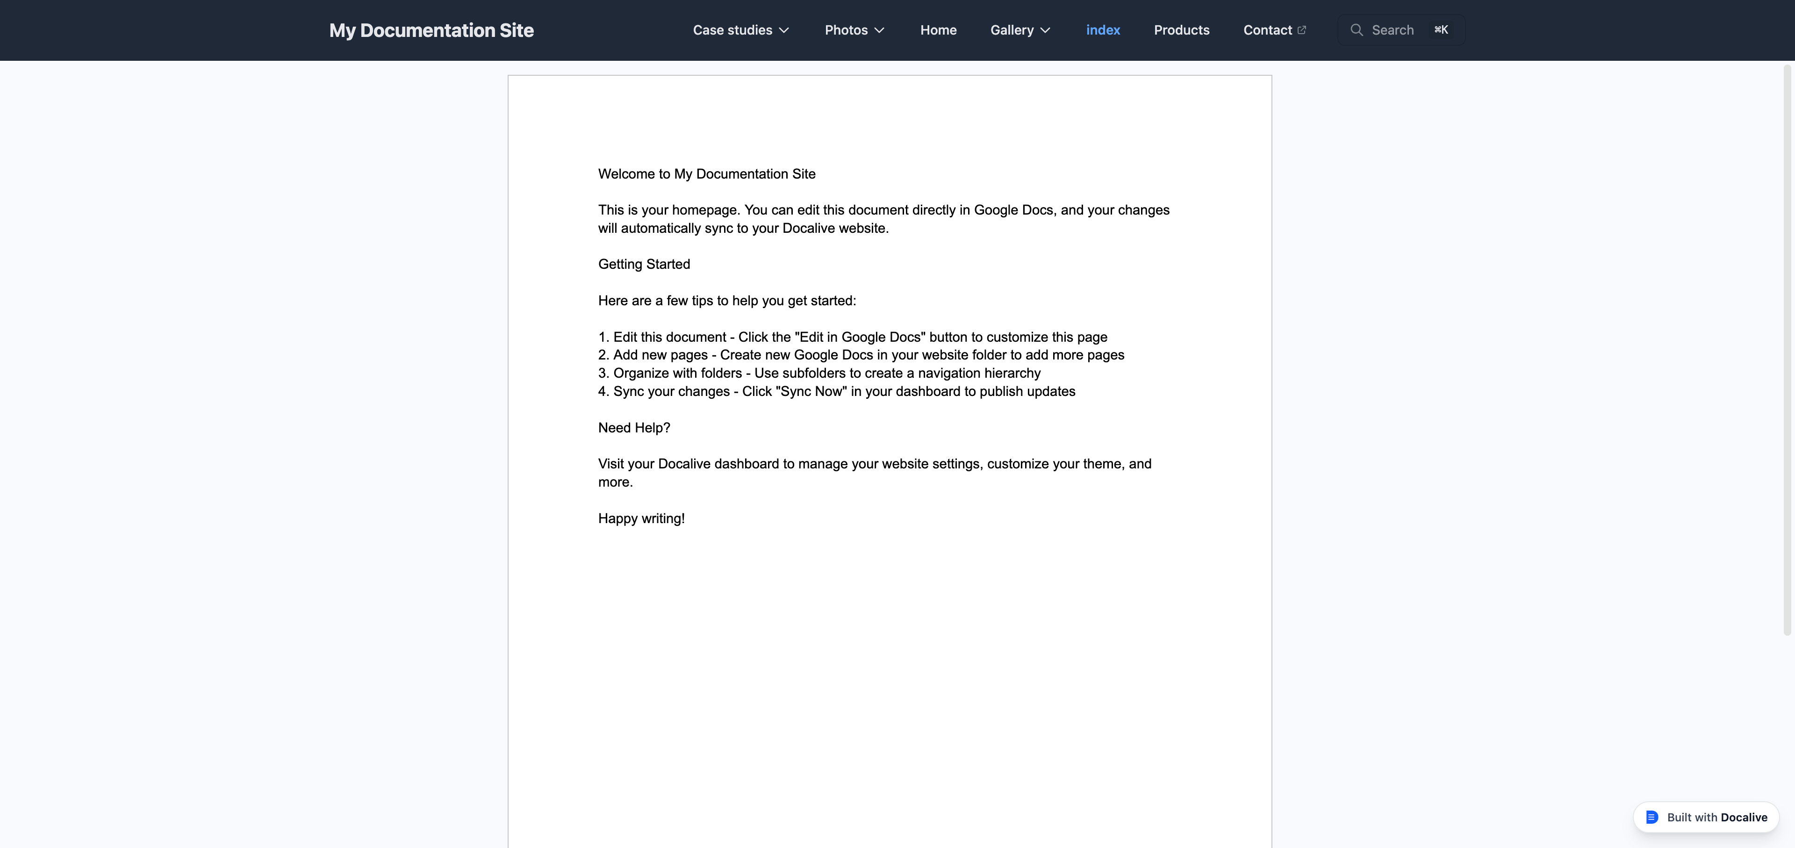Screen dimensions: 1795x848
Task: Click the 'Welcome to My Documentation Site' heading text
Action: (707, 173)
